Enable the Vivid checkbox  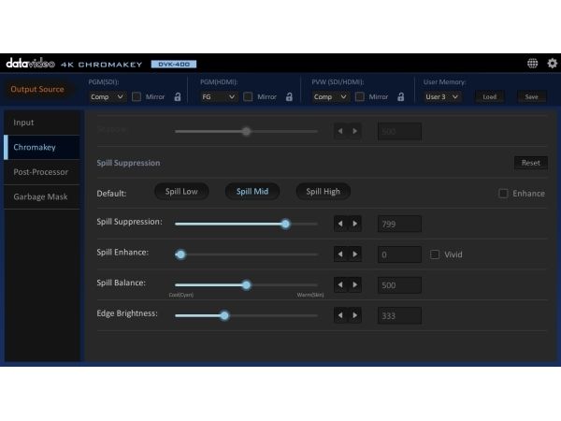click(435, 254)
